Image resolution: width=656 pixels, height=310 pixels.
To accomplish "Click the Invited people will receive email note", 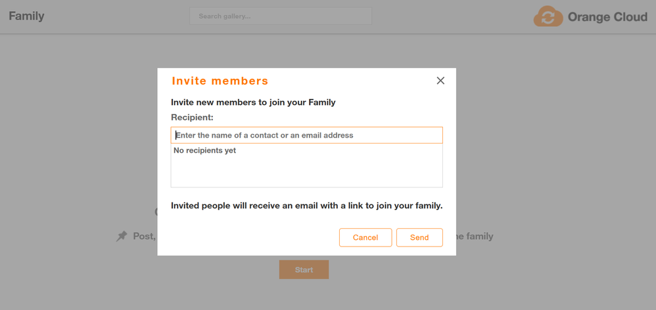I will click(x=306, y=206).
